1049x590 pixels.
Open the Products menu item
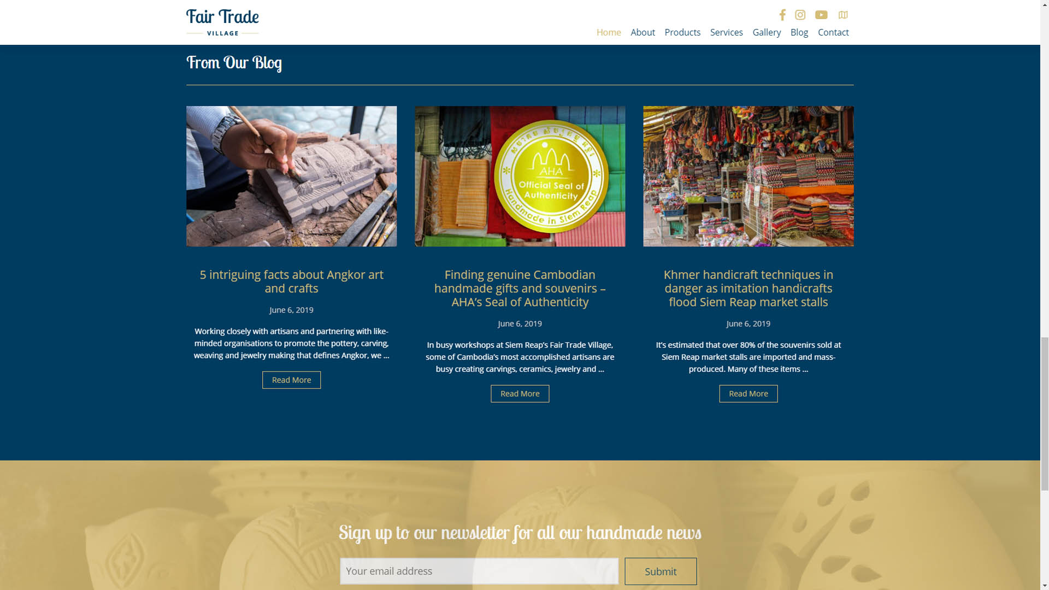click(682, 32)
